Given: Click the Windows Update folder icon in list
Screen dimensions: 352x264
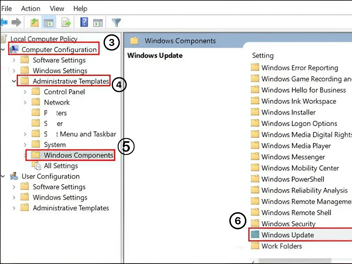Looking at the screenshot, I should click(x=255, y=234).
